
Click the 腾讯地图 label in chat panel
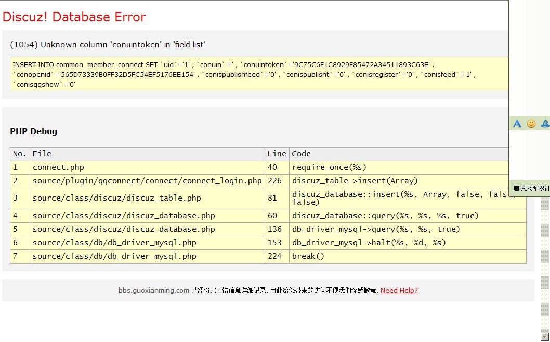pyautogui.click(x=531, y=188)
